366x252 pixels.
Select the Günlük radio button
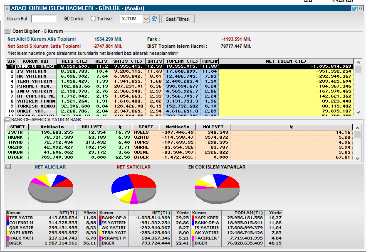67,19
